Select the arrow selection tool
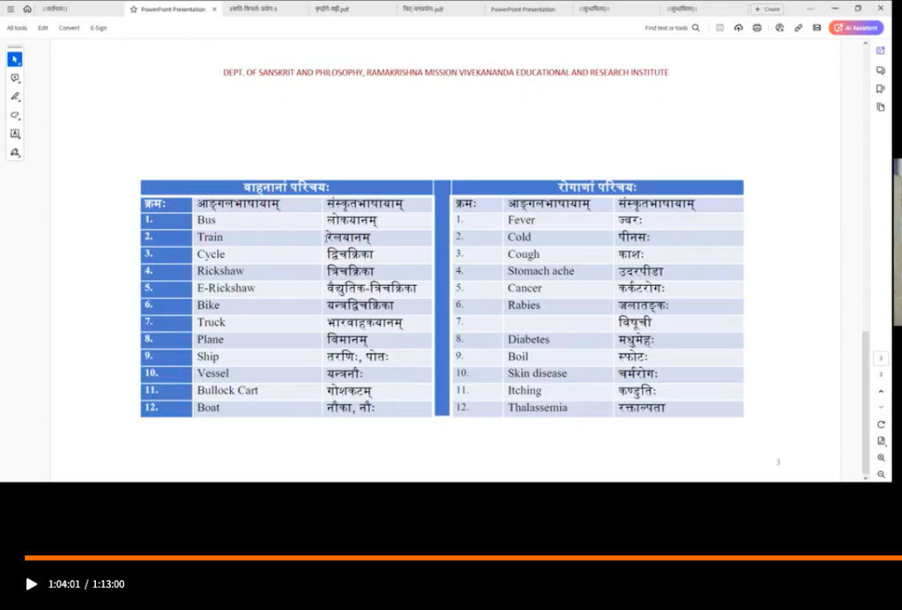Image resolution: width=902 pixels, height=610 pixels. coord(15,59)
